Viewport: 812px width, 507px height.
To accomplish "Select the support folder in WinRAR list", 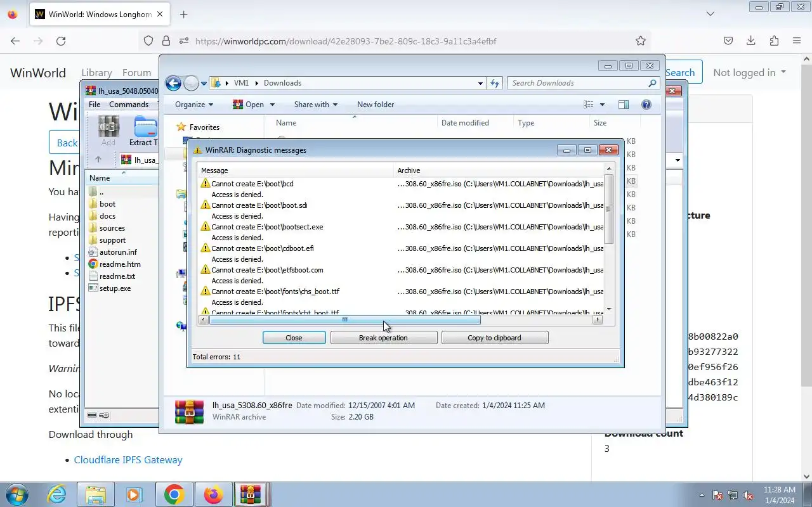I will tap(107, 240).
